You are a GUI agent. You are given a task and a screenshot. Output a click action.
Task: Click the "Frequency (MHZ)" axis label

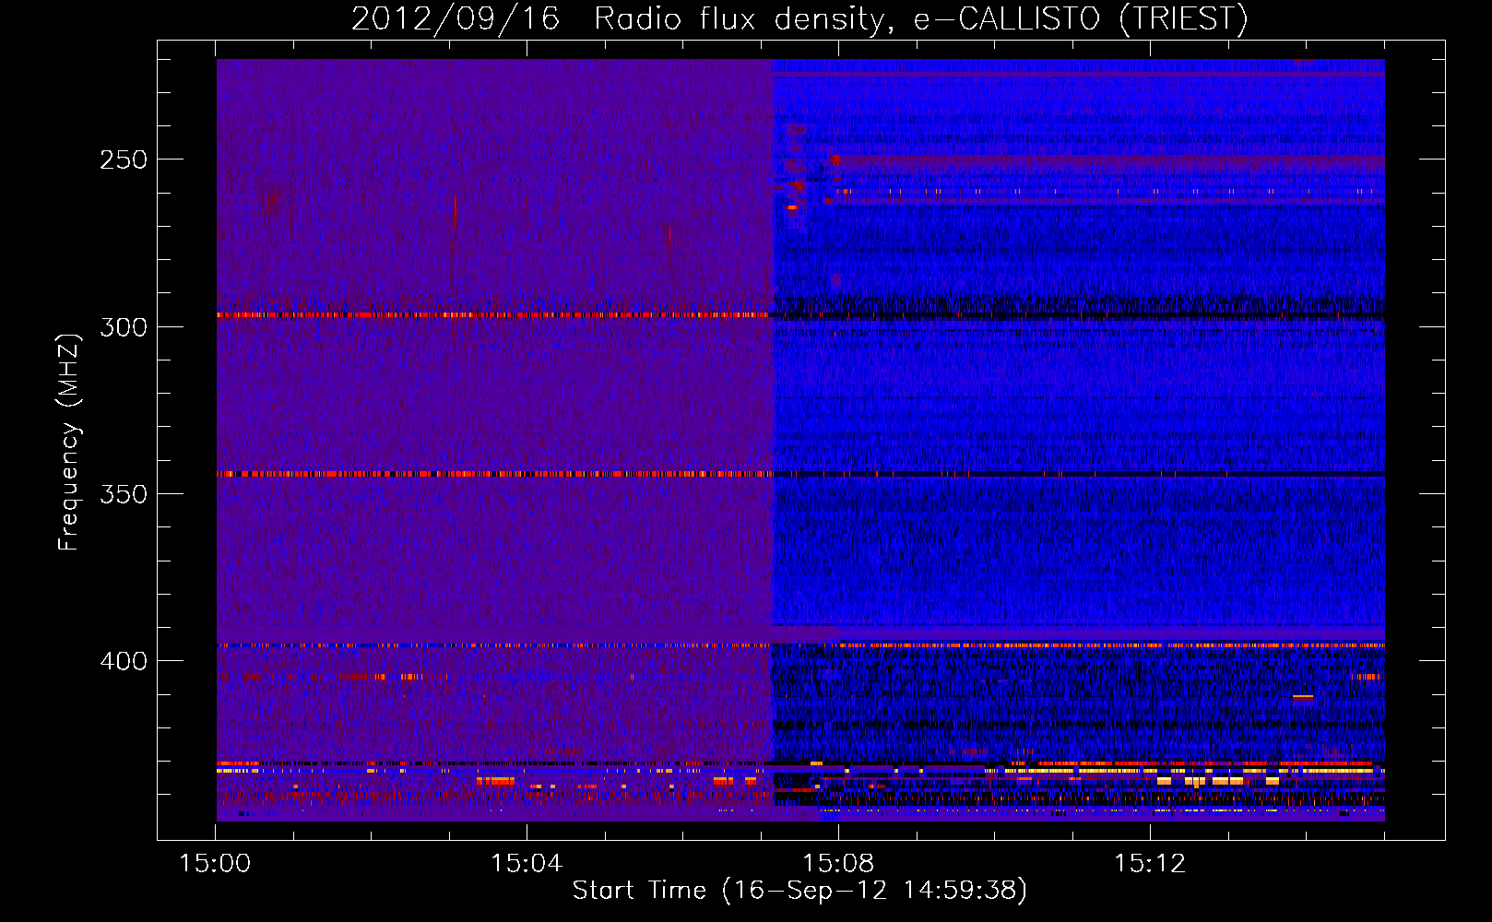69,442
